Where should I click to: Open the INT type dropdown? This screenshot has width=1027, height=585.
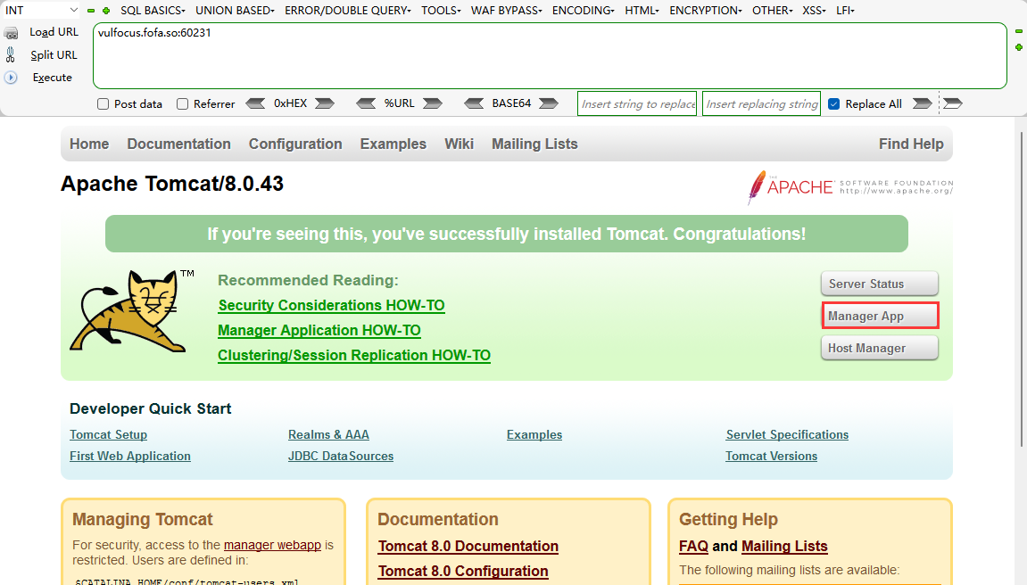[41, 11]
